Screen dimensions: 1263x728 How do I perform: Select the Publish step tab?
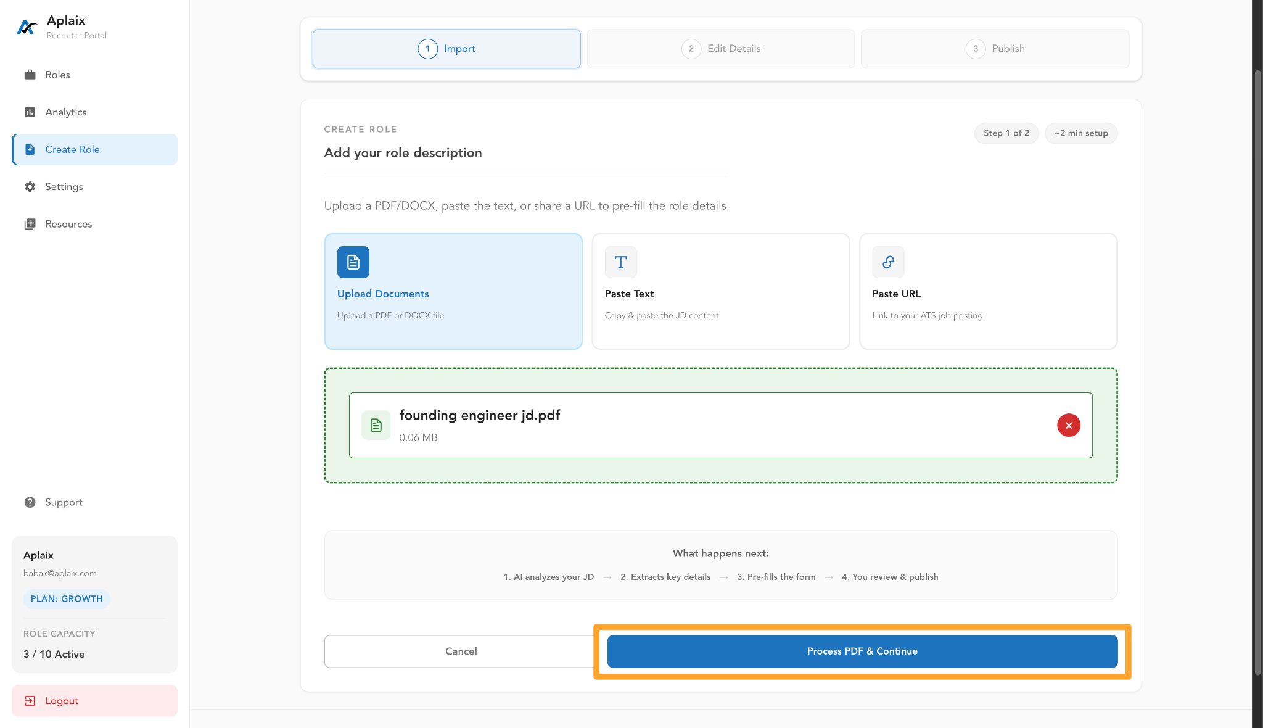(x=995, y=49)
